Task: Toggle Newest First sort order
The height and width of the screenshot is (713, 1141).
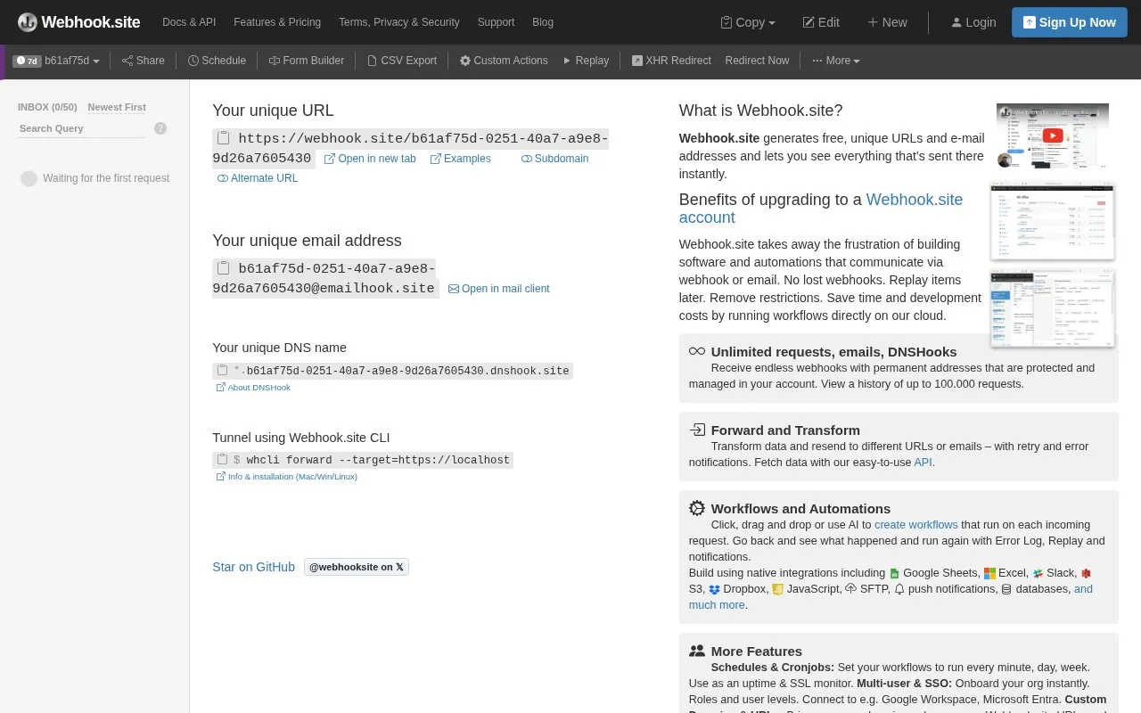Action: pos(117,107)
